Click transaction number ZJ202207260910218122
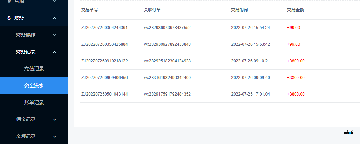The width and height of the screenshot is (360, 144). pos(105,61)
